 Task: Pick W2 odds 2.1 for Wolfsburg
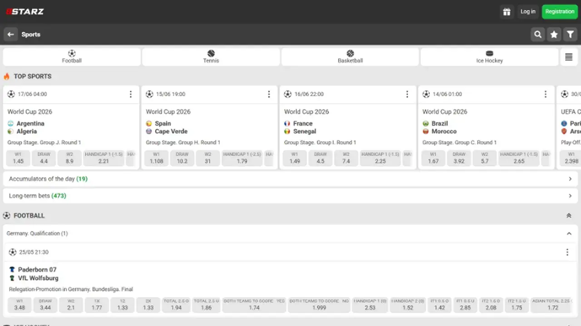[71, 305]
